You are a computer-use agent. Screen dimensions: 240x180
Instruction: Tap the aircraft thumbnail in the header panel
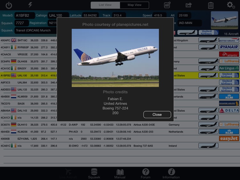pyautogui.click(x=224, y=20)
